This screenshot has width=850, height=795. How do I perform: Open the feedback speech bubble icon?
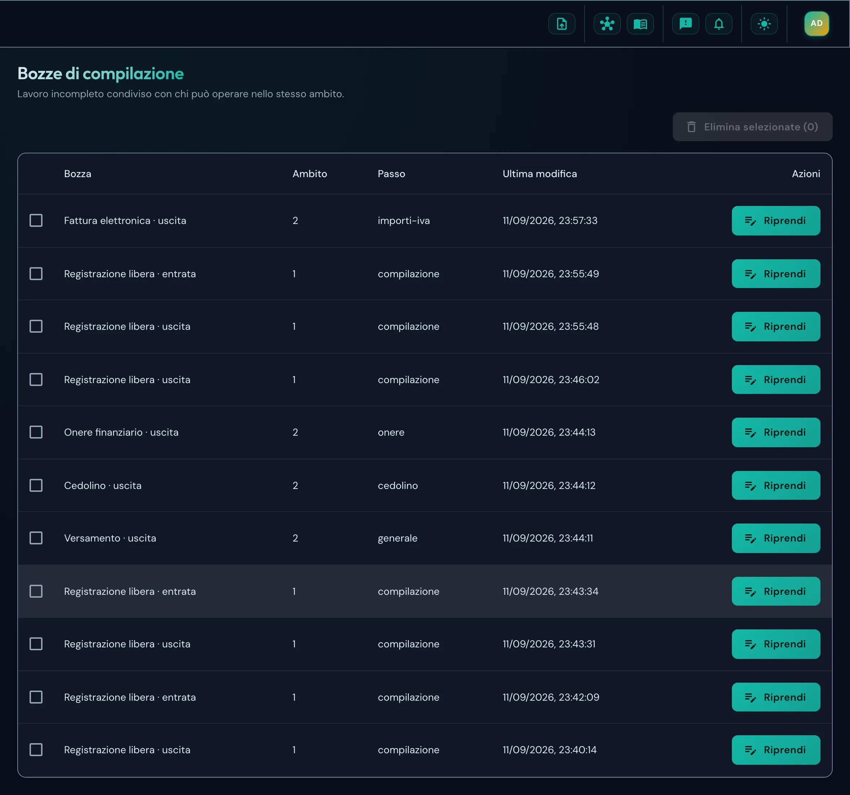point(685,24)
